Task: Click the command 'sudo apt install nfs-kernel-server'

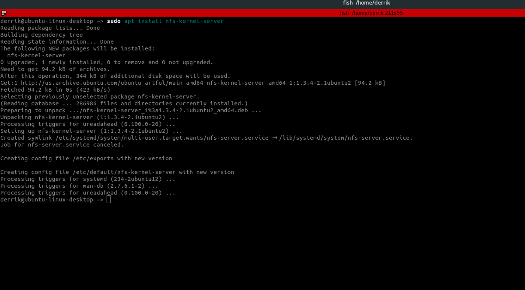Action: 165,21
